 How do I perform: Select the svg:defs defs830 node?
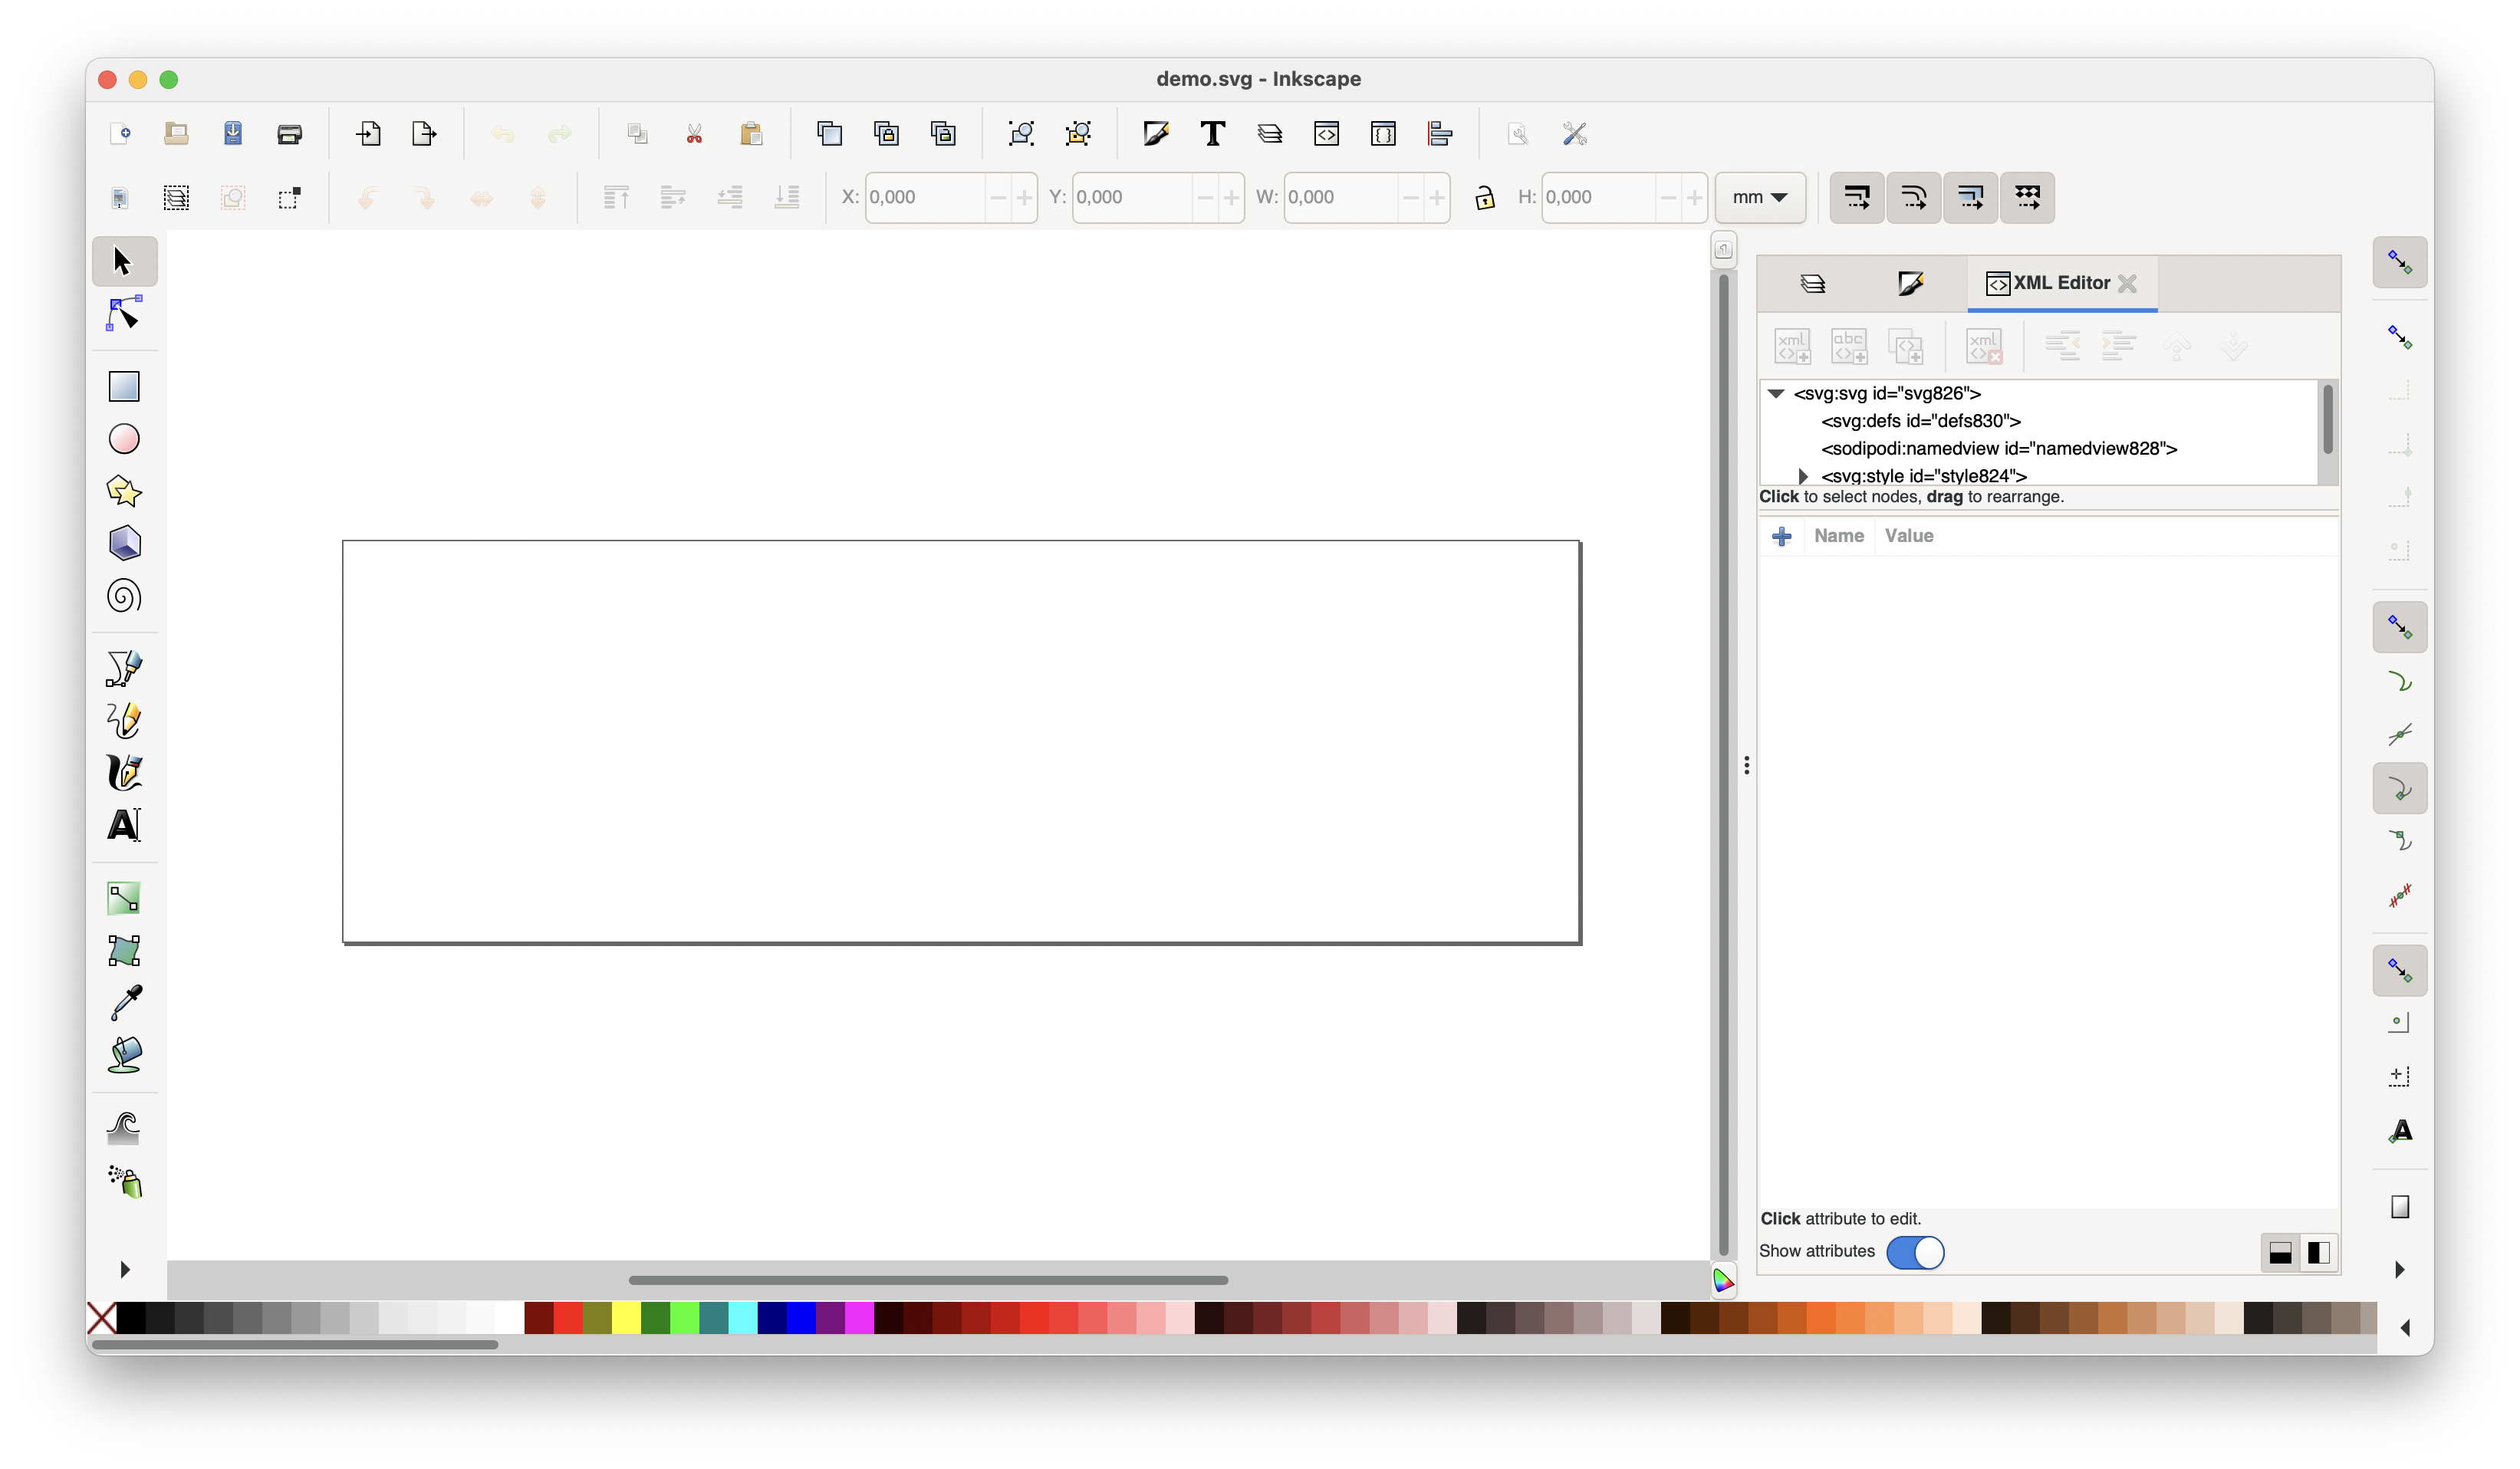(x=1920, y=421)
